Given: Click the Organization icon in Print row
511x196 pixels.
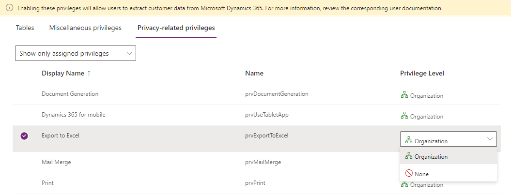Looking at the screenshot, I should 404,184.
